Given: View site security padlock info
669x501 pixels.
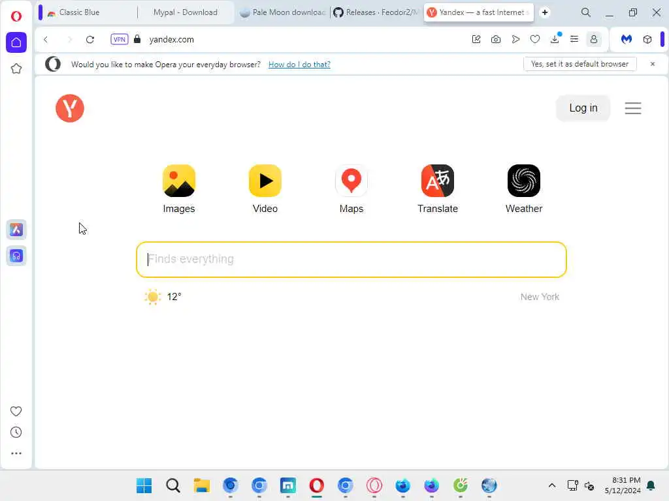Looking at the screenshot, I should pyautogui.click(x=137, y=39).
